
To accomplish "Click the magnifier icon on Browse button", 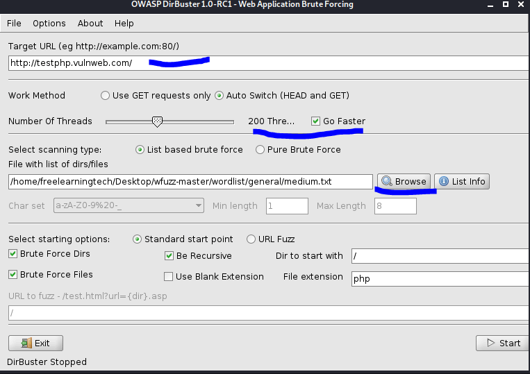I will click(x=387, y=181).
